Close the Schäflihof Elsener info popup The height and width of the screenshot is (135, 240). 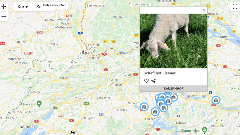[204, 10]
